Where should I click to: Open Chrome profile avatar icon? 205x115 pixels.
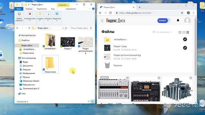(188, 13)
